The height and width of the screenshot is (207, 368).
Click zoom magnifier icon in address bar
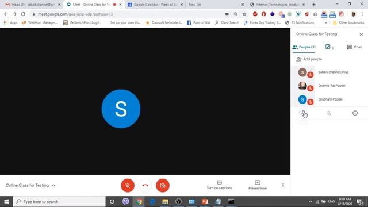pos(235,14)
